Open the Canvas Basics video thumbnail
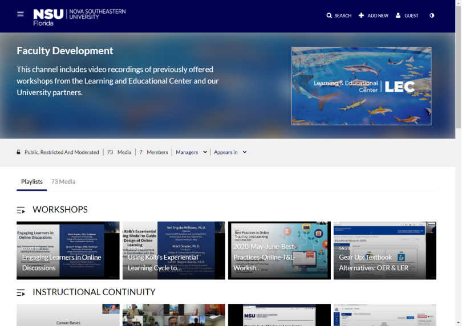This screenshot has height=326, width=462. (x=68, y=315)
